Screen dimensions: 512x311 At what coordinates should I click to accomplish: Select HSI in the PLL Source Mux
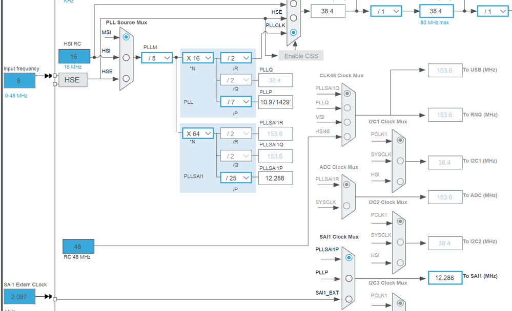[x=126, y=58]
